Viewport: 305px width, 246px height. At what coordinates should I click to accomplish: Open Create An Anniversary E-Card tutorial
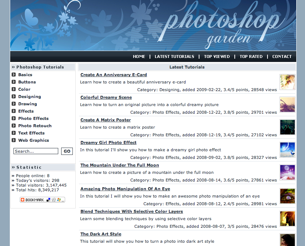click(114, 75)
